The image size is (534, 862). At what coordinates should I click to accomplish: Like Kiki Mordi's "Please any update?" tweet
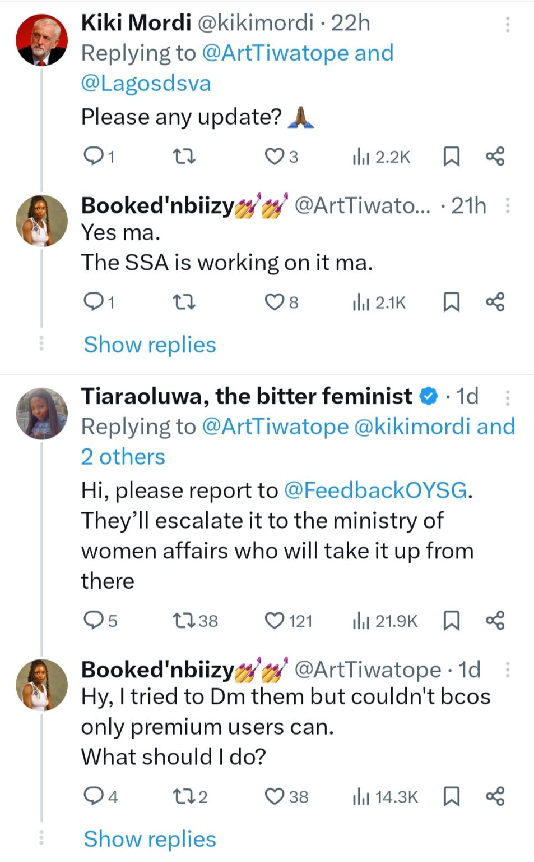click(275, 157)
